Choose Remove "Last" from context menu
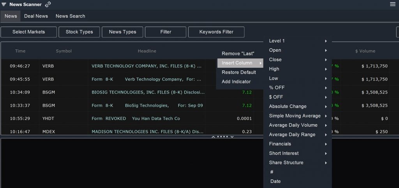Screen dimensions: 399x188 [238, 54]
